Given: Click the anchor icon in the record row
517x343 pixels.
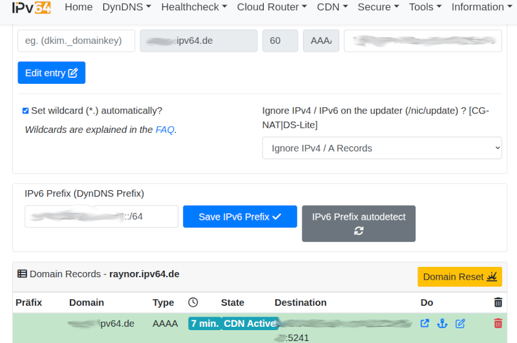Looking at the screenshot, I should click(442, 324).
